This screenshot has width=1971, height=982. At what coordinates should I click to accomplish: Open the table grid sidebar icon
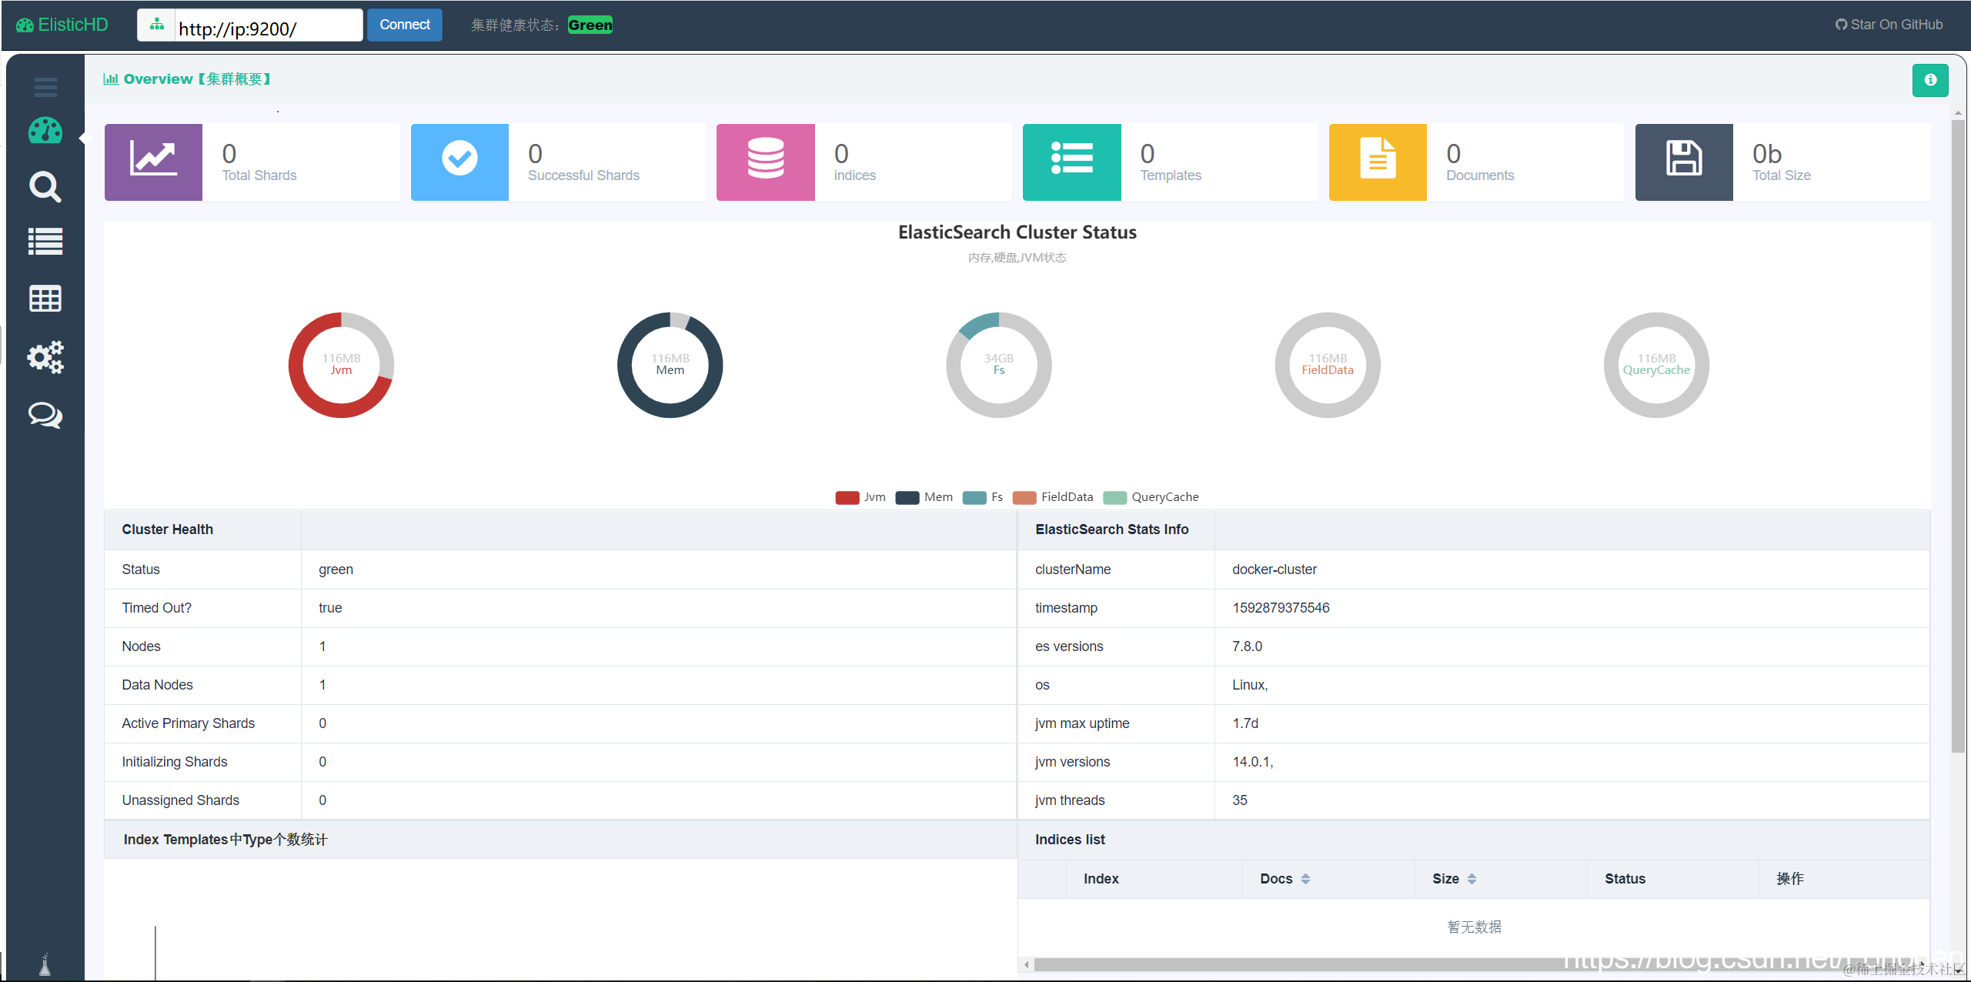click(45, 299)
